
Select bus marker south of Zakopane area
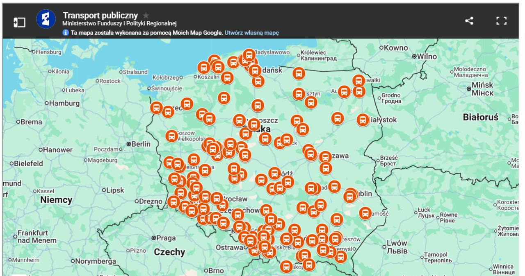[x=286, y=267]
